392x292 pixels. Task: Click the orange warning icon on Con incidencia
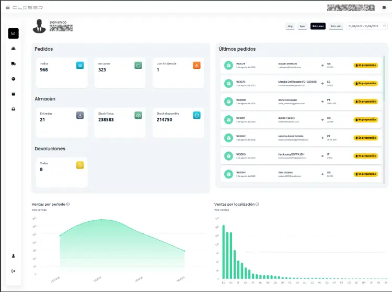[197, 65]
